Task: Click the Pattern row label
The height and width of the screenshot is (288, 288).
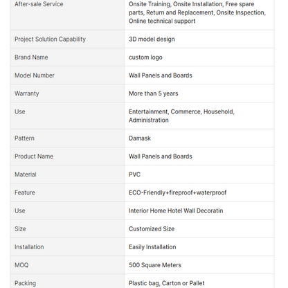Action: coord(24,138)
